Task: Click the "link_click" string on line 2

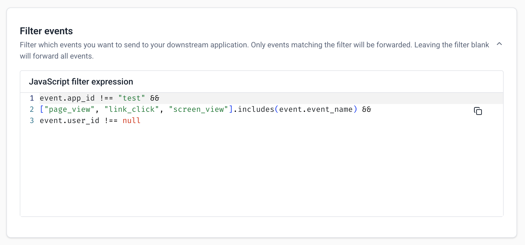Action: [x=131, y=109]
